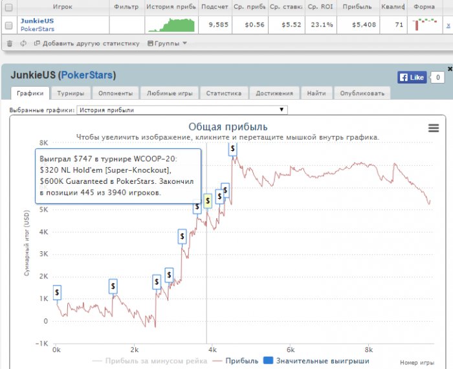Click the topmost dollar win marker
Screen dimensions: 453x369
232,149
